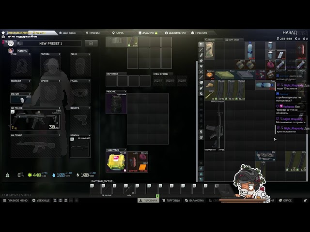This screenshot has width=310, height=232.
Task: Expand the ПОДСУМОК slot arrow
Action: click(x=125, y=150)
